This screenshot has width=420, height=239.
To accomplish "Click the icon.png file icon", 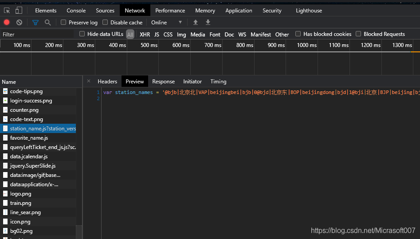I will [x=5, y=222].
